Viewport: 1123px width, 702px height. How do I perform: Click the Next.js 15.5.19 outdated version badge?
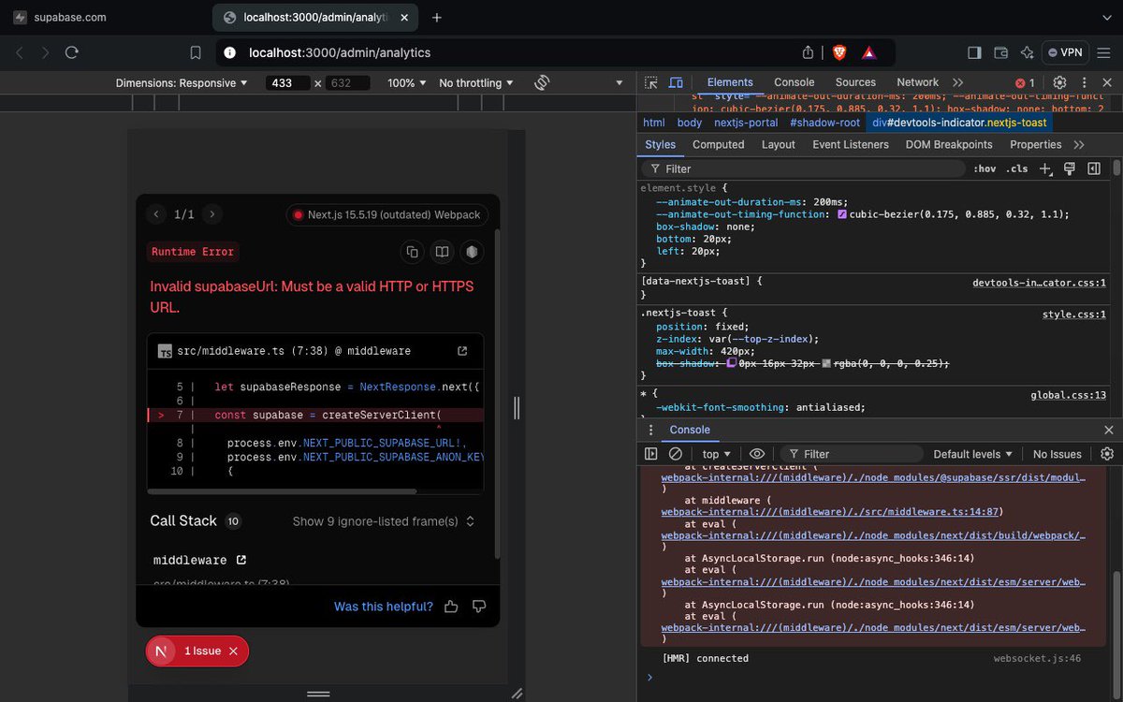click(x=387, y=214)
